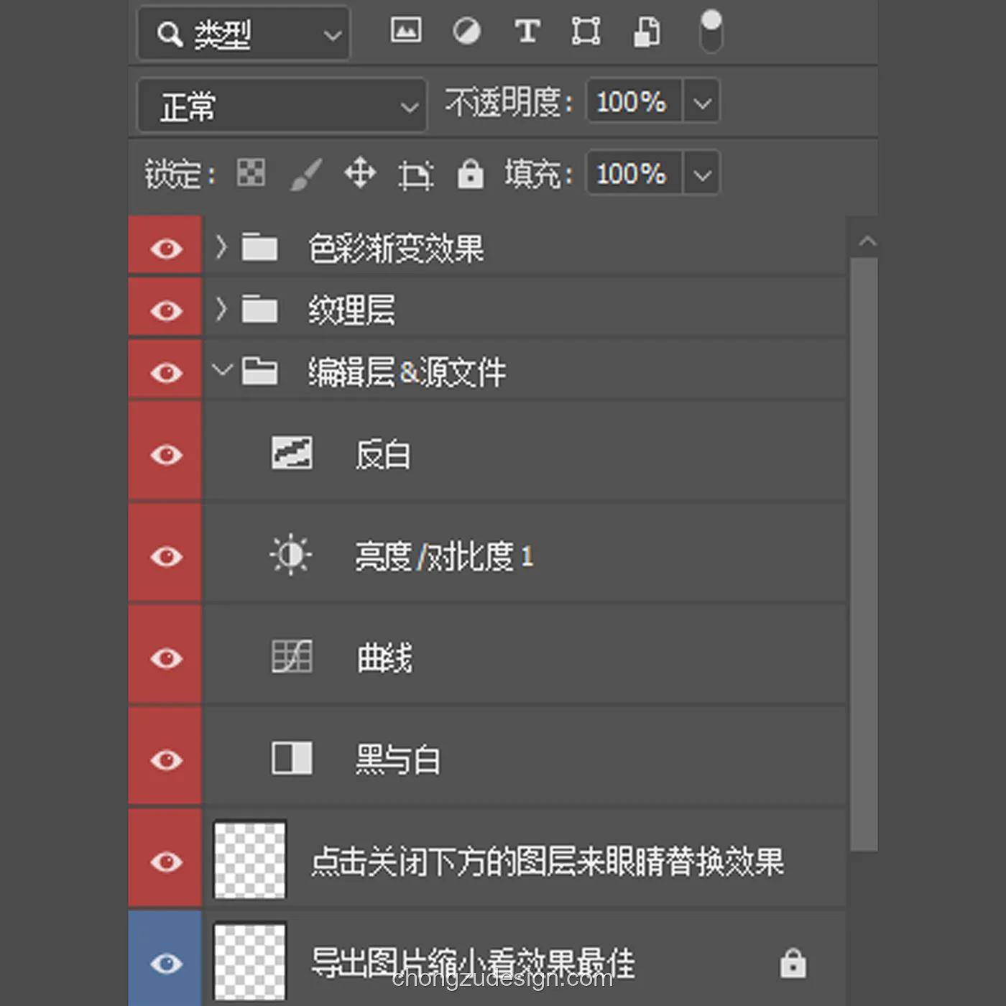The height and width of the screenshot is (1006, 1006).
Task: Click the 曲线 curves adjustment icon
Action: [x=292, y=656]
